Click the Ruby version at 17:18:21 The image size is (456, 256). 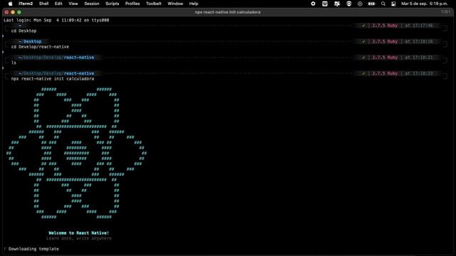click(385, 58)
